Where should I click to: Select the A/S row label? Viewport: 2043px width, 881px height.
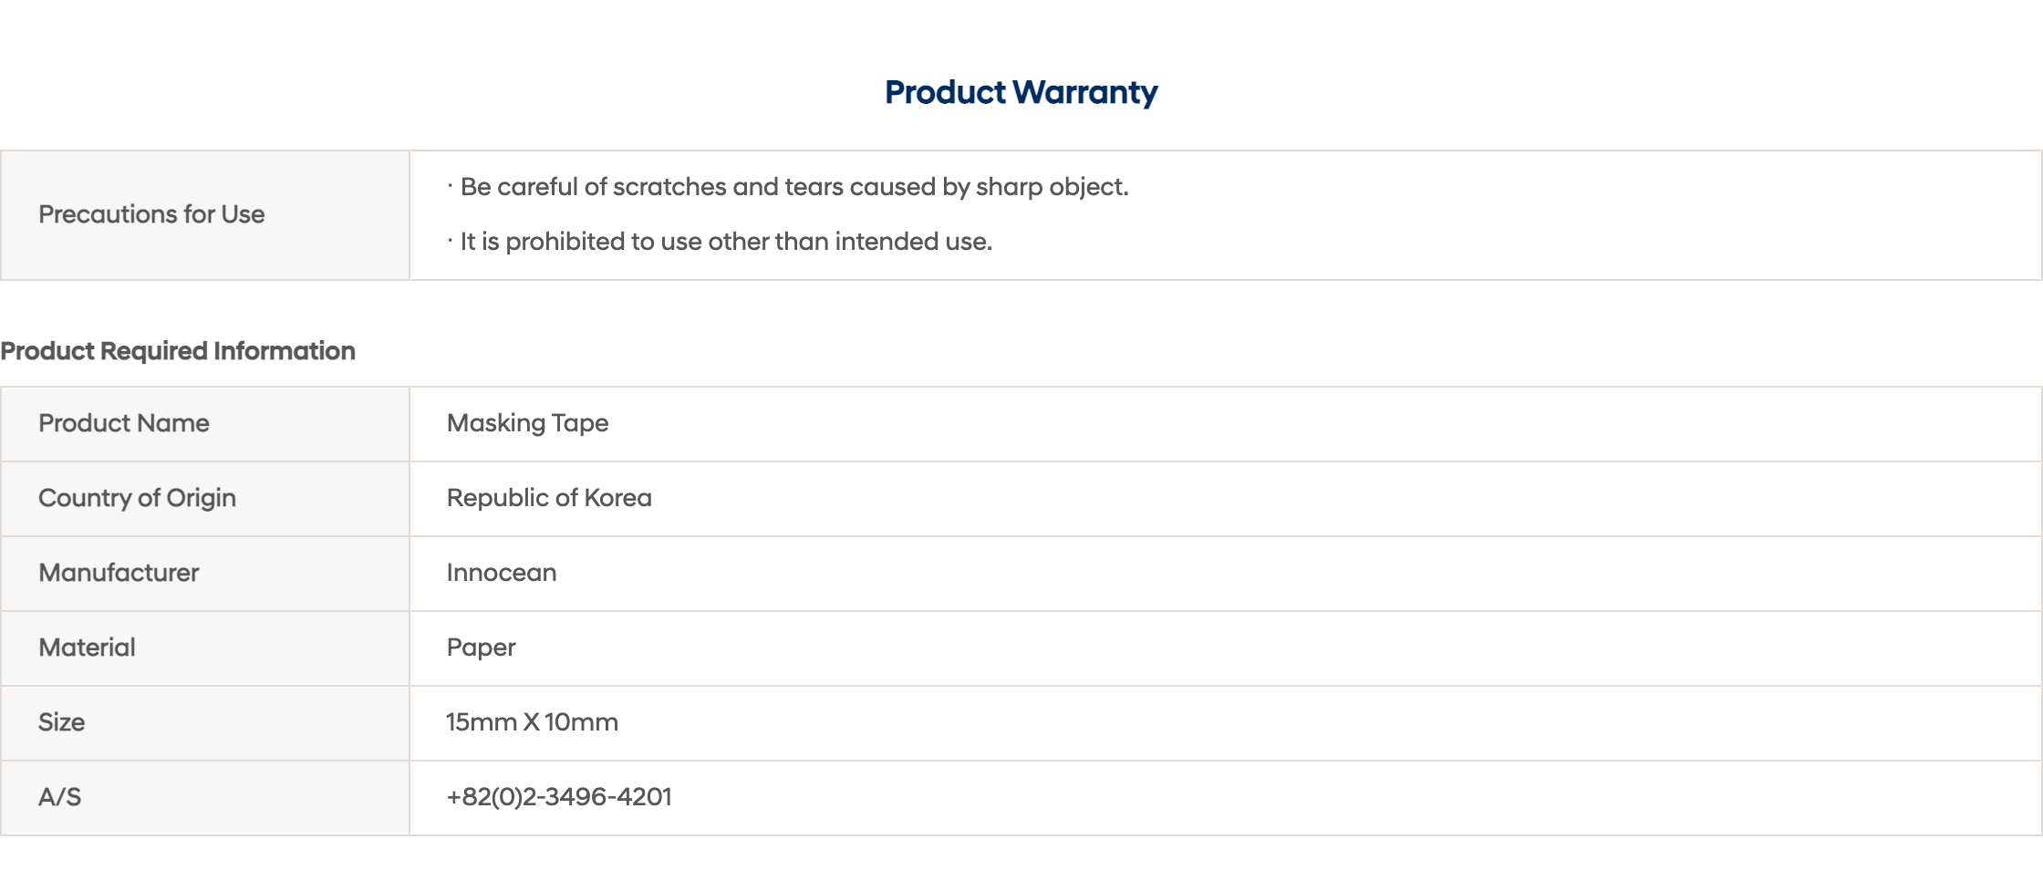click(x=59, y=797)
